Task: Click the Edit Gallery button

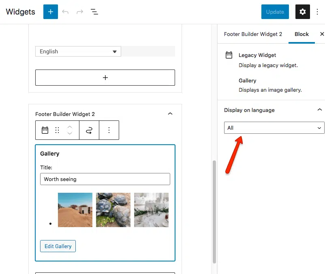Action: coord(58,246)
